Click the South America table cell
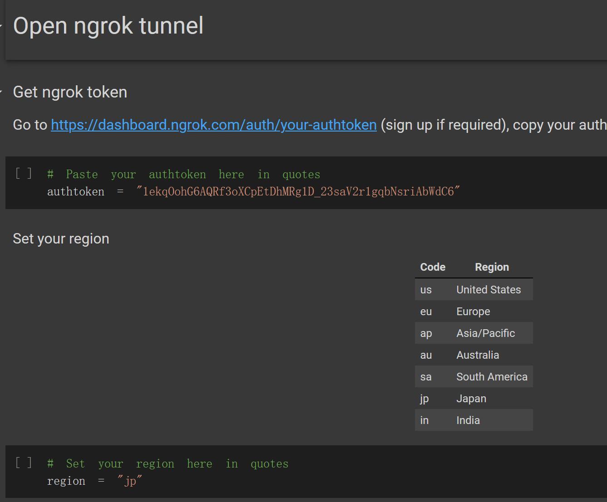607x502 pixels. pos(492,377)
